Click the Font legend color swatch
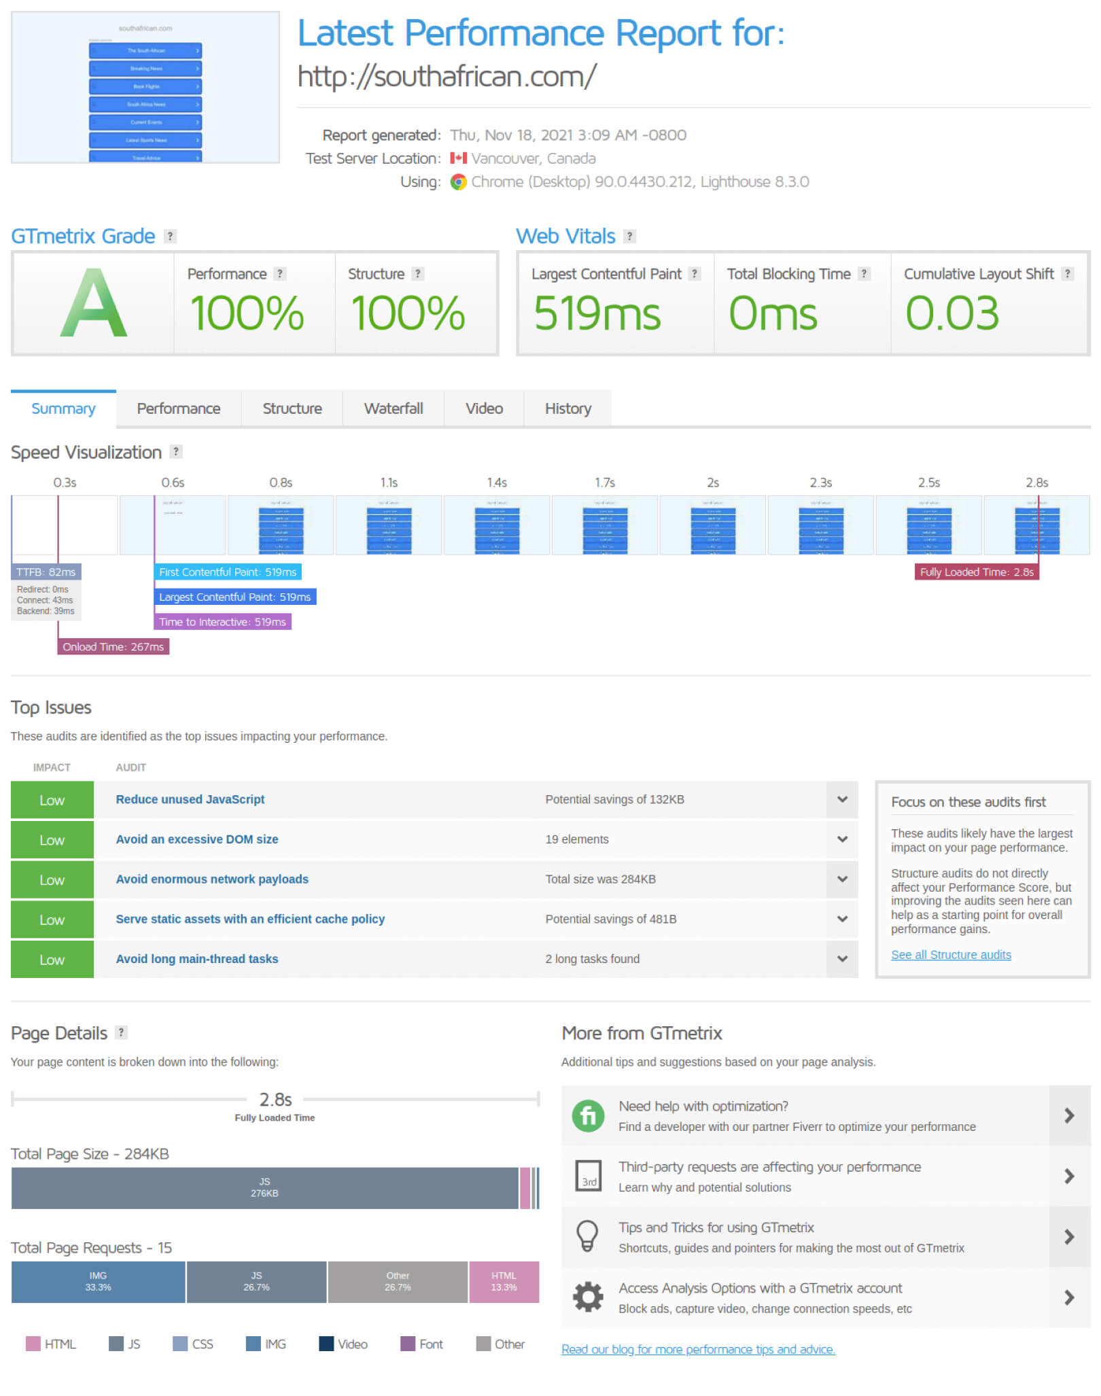Viewport: 1101px width, 1396px height. 408,1344
